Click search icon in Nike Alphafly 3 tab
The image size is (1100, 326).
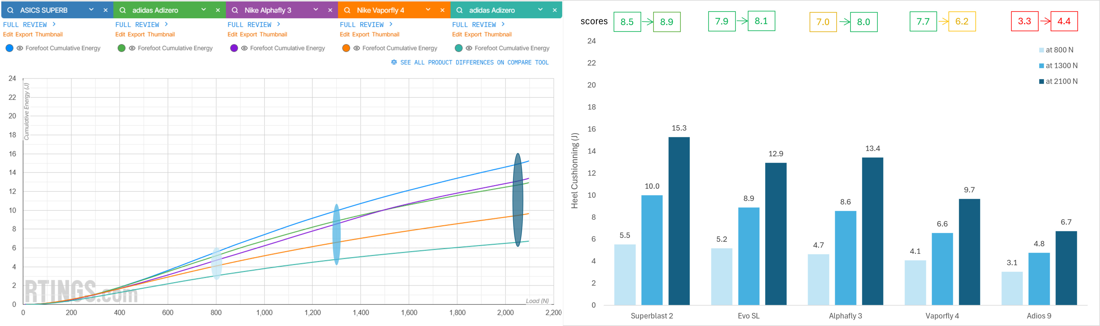[x=235, y=10]
